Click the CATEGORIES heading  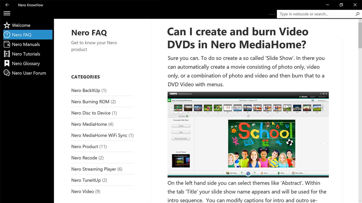pos(85,77)
